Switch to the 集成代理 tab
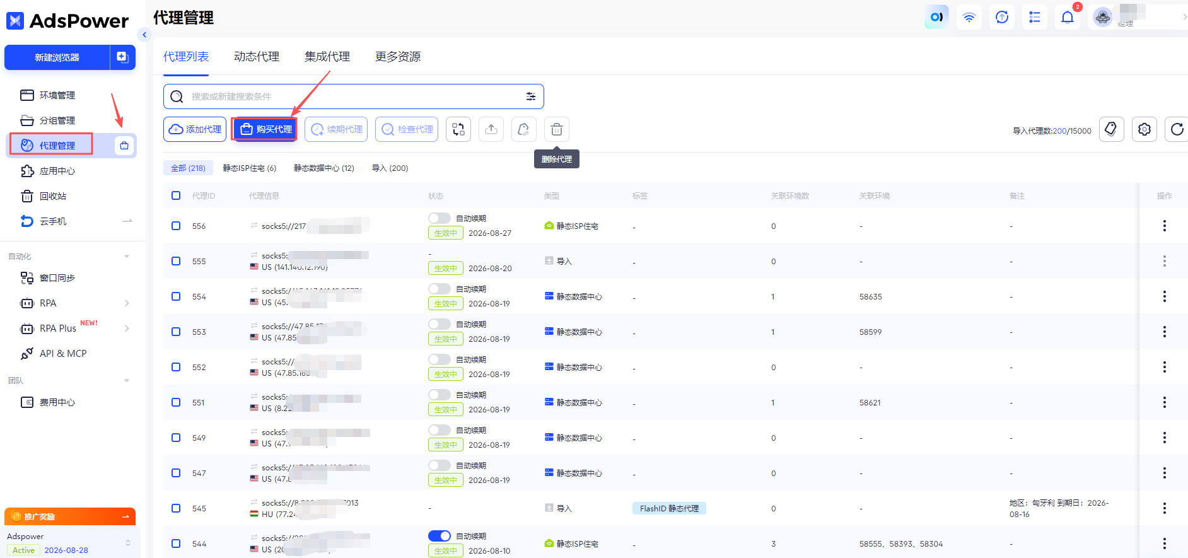This screenshot has width=1188, height=558. click(327, 57)
